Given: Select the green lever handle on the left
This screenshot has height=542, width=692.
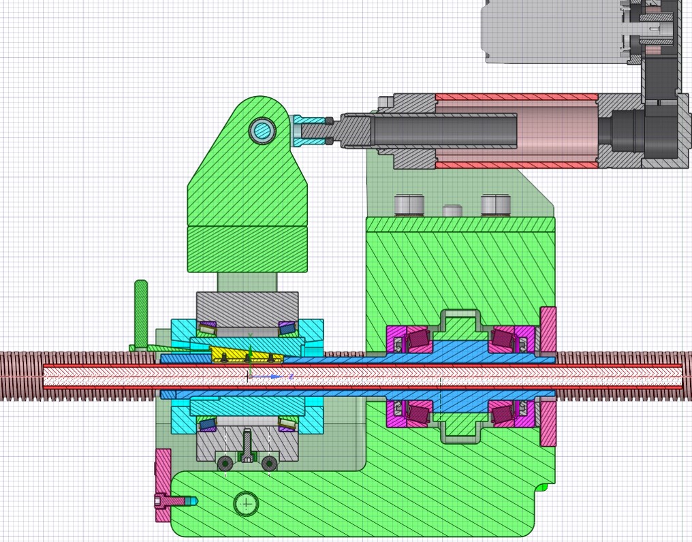Looking at the screenshot, I should [141, 313].
